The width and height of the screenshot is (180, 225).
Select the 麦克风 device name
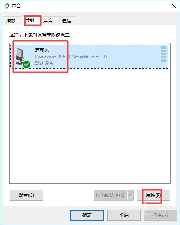pos(42,50)
